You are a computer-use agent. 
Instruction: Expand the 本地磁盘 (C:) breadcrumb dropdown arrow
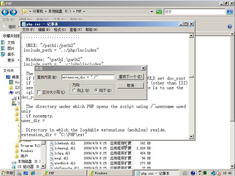click(74, 11)
